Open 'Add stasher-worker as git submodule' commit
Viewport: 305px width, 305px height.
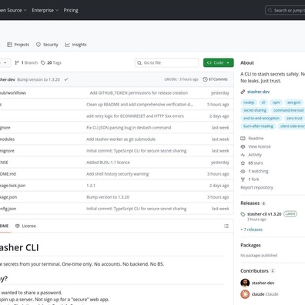click(x=121, y=139)
